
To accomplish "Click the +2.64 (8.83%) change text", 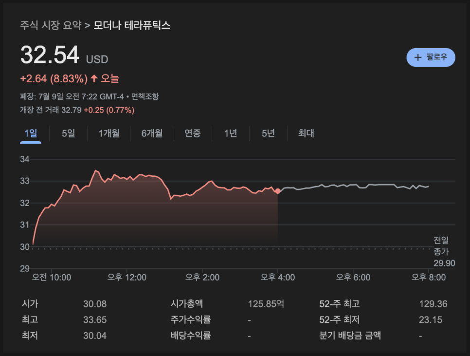I will (54, 78).
